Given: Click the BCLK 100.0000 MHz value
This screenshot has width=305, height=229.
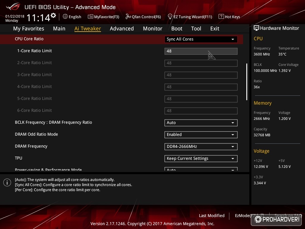Looking at the screenshot, I should tap(265, 70).
